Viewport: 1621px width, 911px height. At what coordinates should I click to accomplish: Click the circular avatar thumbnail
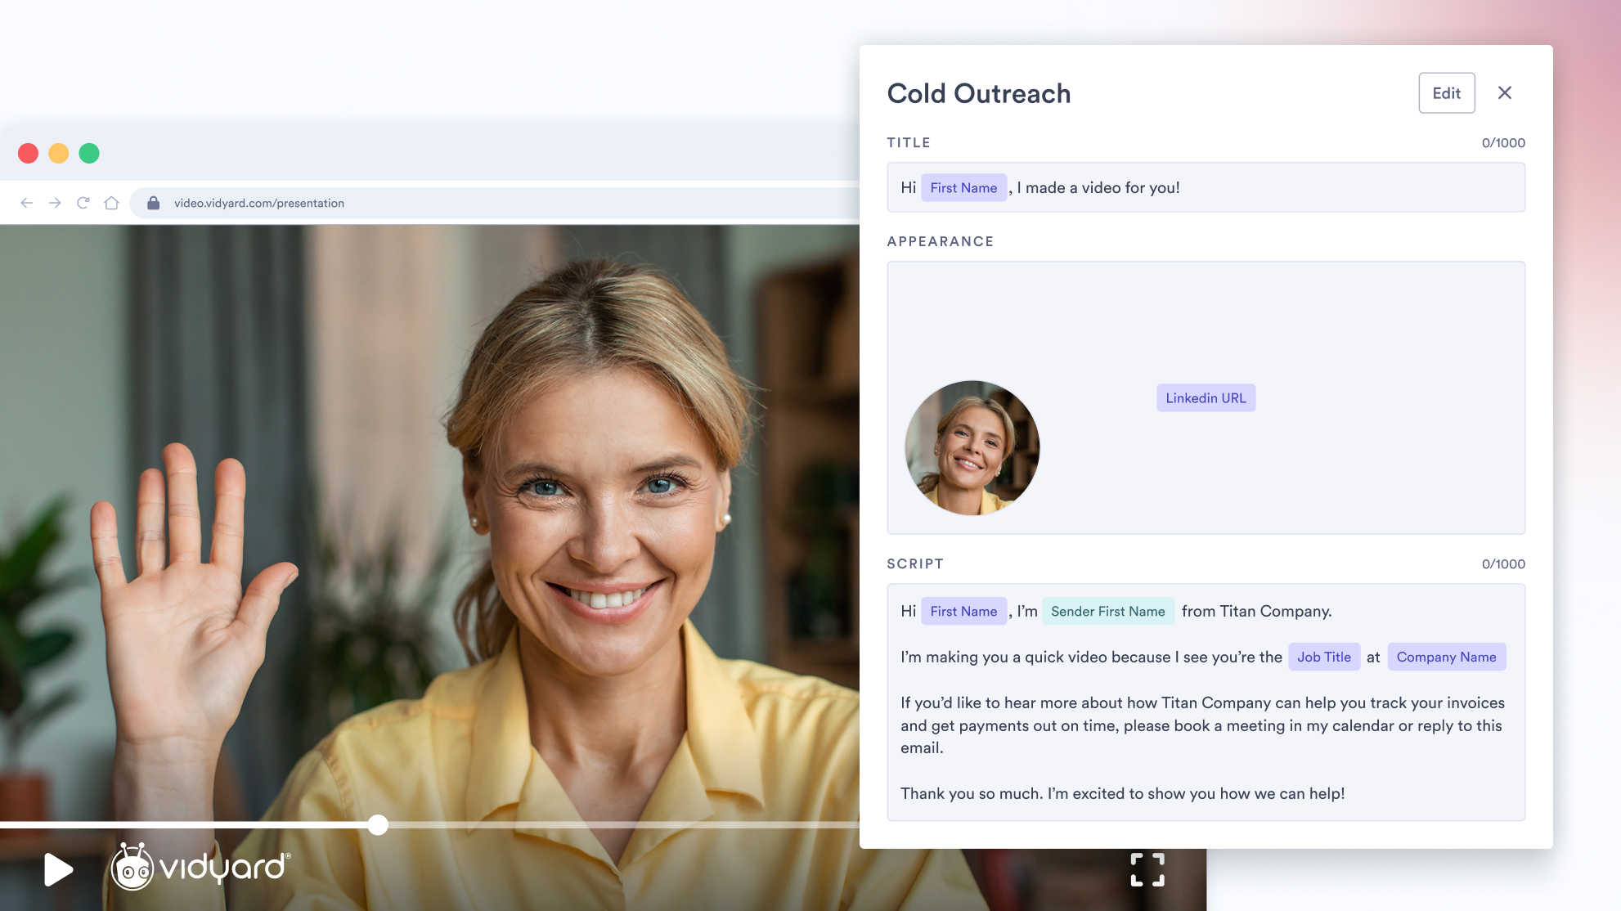tap(972, 447)
